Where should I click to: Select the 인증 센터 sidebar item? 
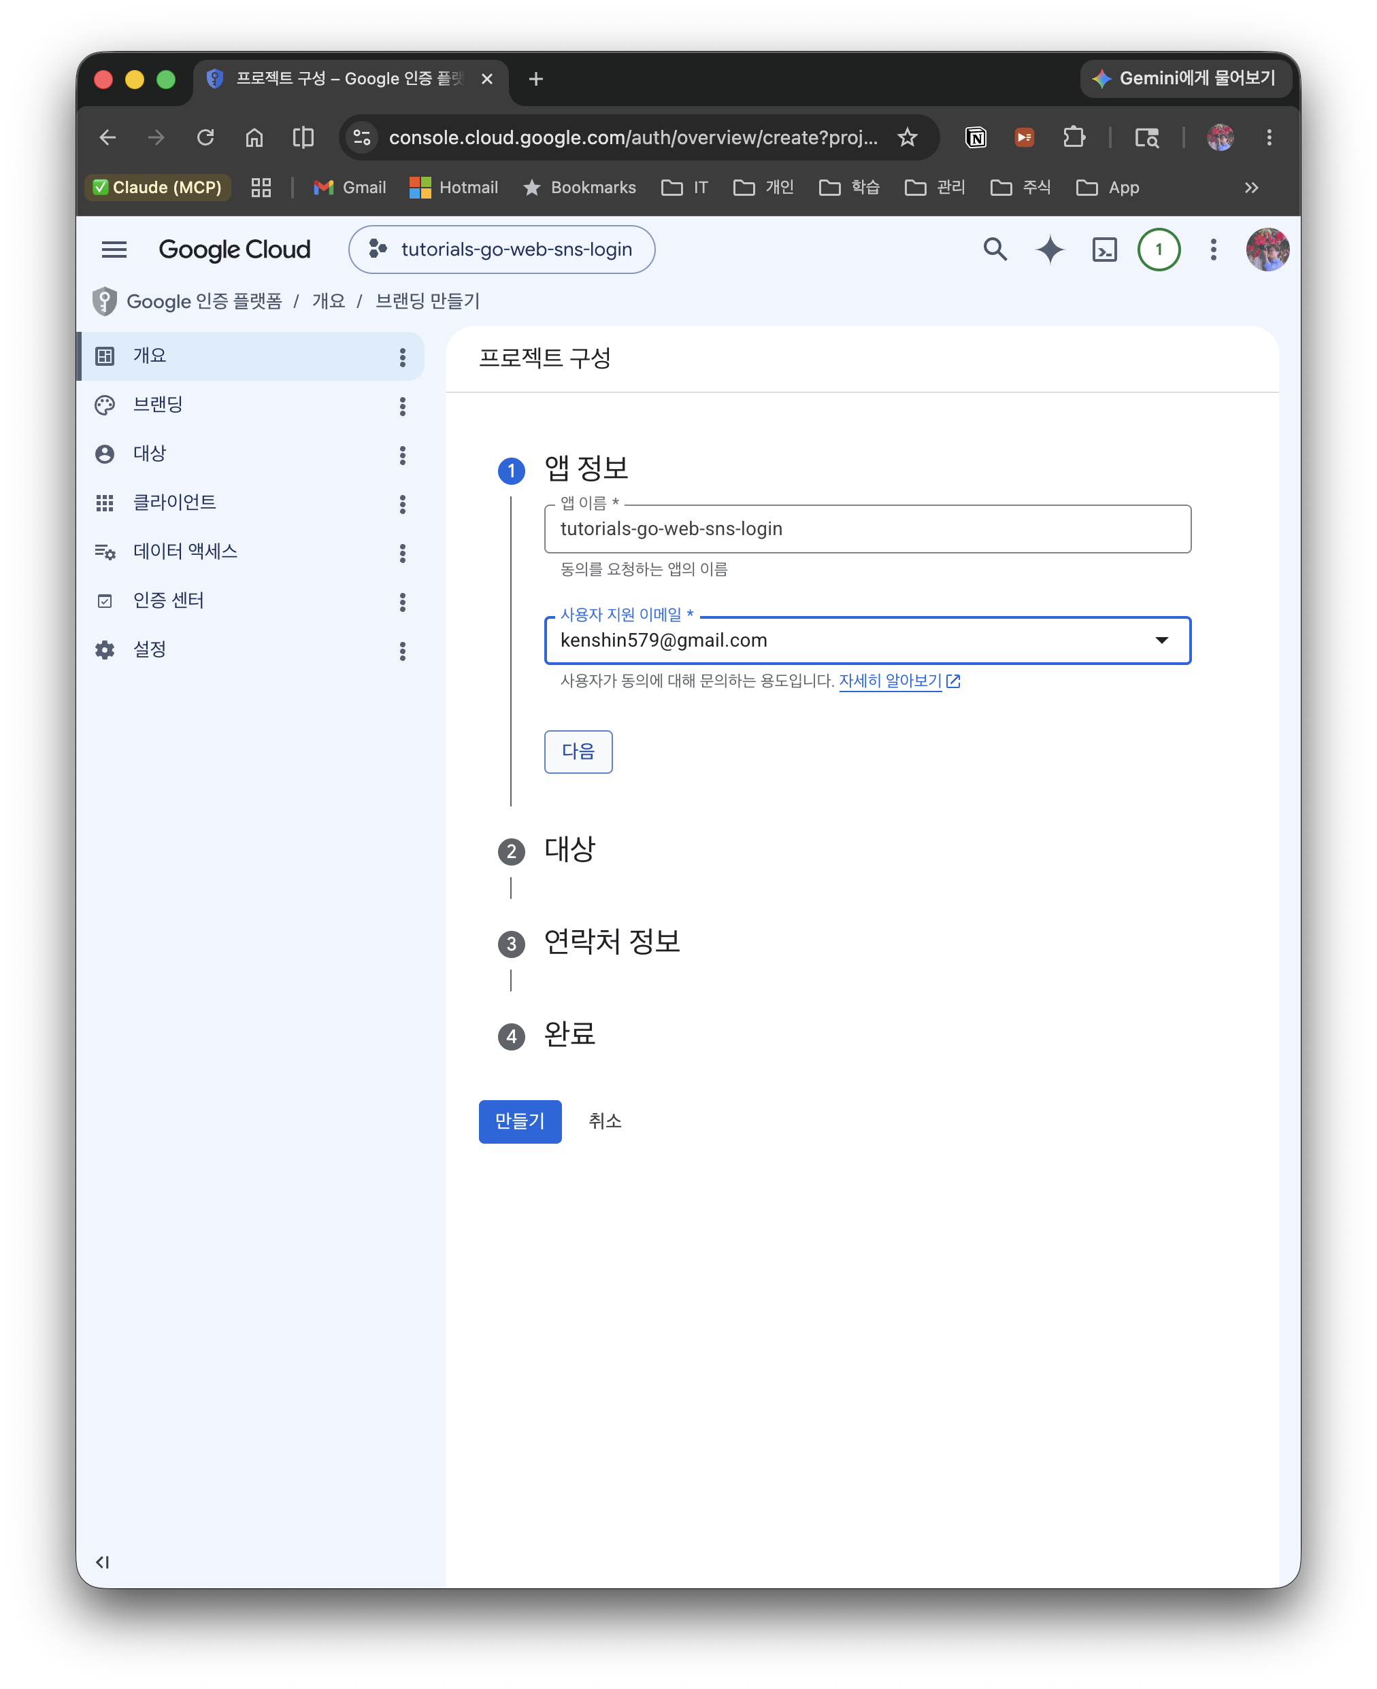(250, 601)
